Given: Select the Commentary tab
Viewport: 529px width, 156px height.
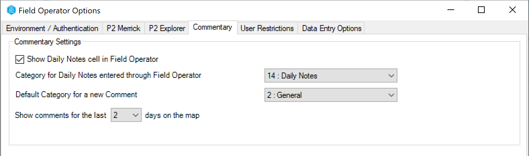Looking at the screenshot, I should (212, 27).
